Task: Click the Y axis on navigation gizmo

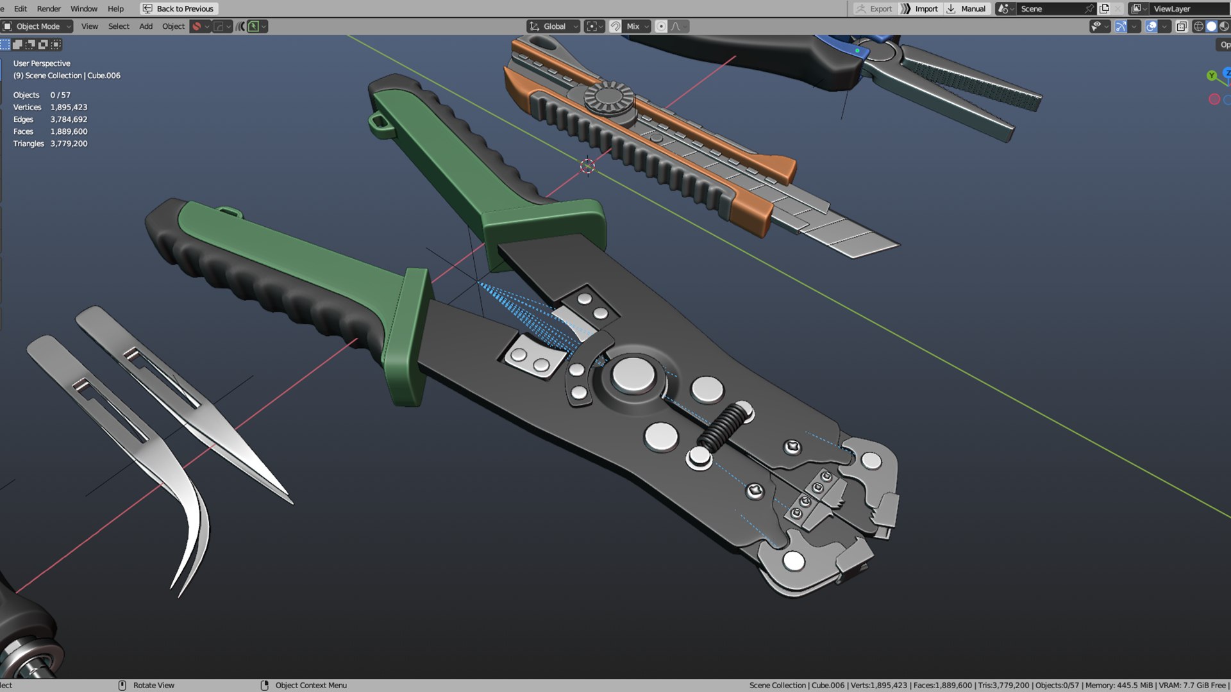Action: (1211, 76)
